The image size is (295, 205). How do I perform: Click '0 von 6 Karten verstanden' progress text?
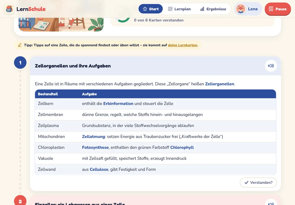(x=158, y=20)
